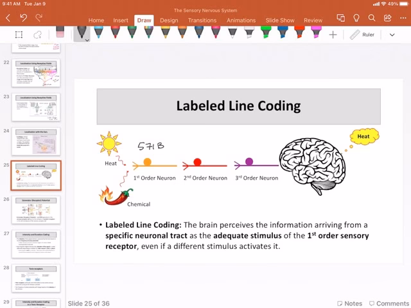Open the more options ellipsis menu
Viewport: 411px width, 308px height.
tap(403, 18)
